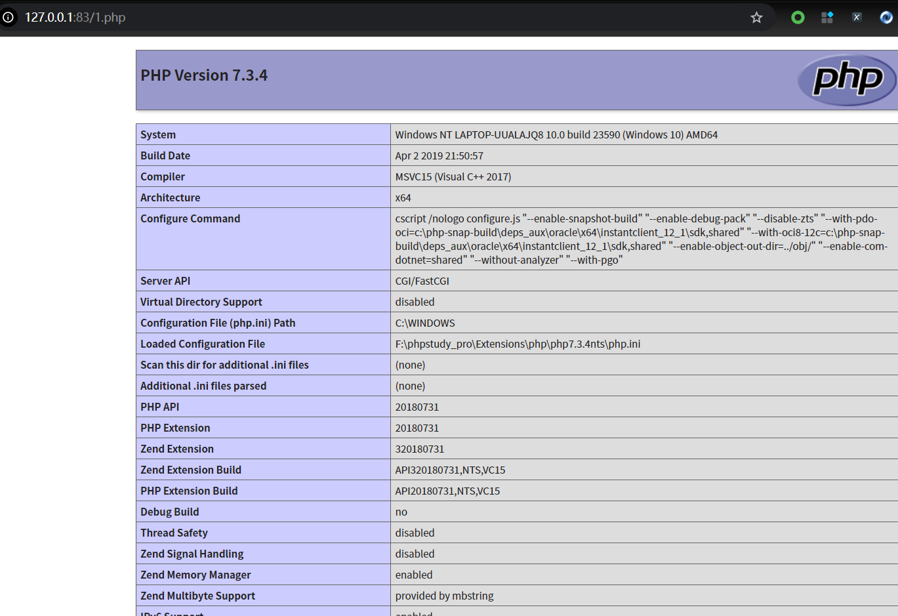Image resolution: width=898 pixels, height=616 pixels.
Task: Select provided by mbstring value
Action: pyautogui.click(x=444, y=596)
